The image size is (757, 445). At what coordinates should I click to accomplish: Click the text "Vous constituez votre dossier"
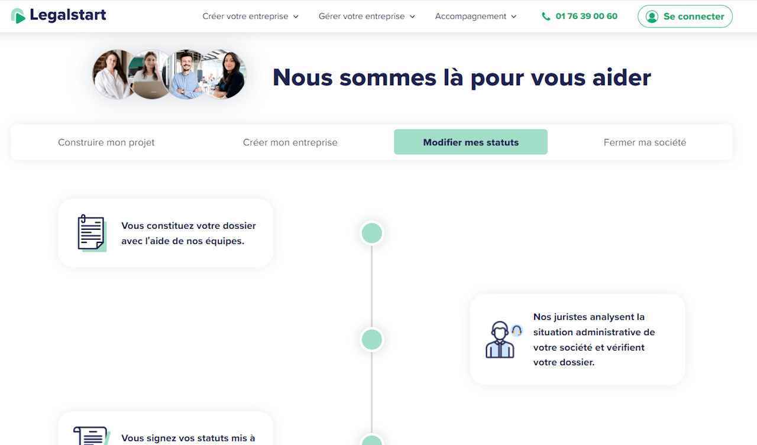[189, 226]
